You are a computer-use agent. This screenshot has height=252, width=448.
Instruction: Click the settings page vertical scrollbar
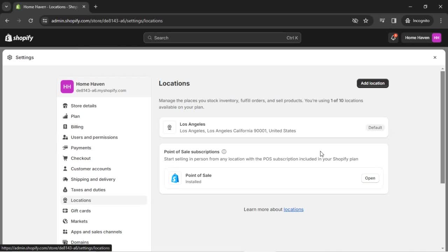click(443, 127)
